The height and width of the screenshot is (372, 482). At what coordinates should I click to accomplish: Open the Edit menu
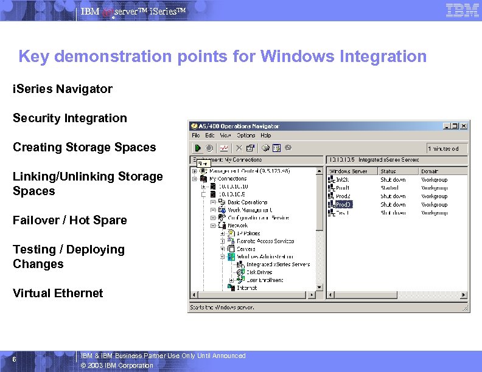209,136
